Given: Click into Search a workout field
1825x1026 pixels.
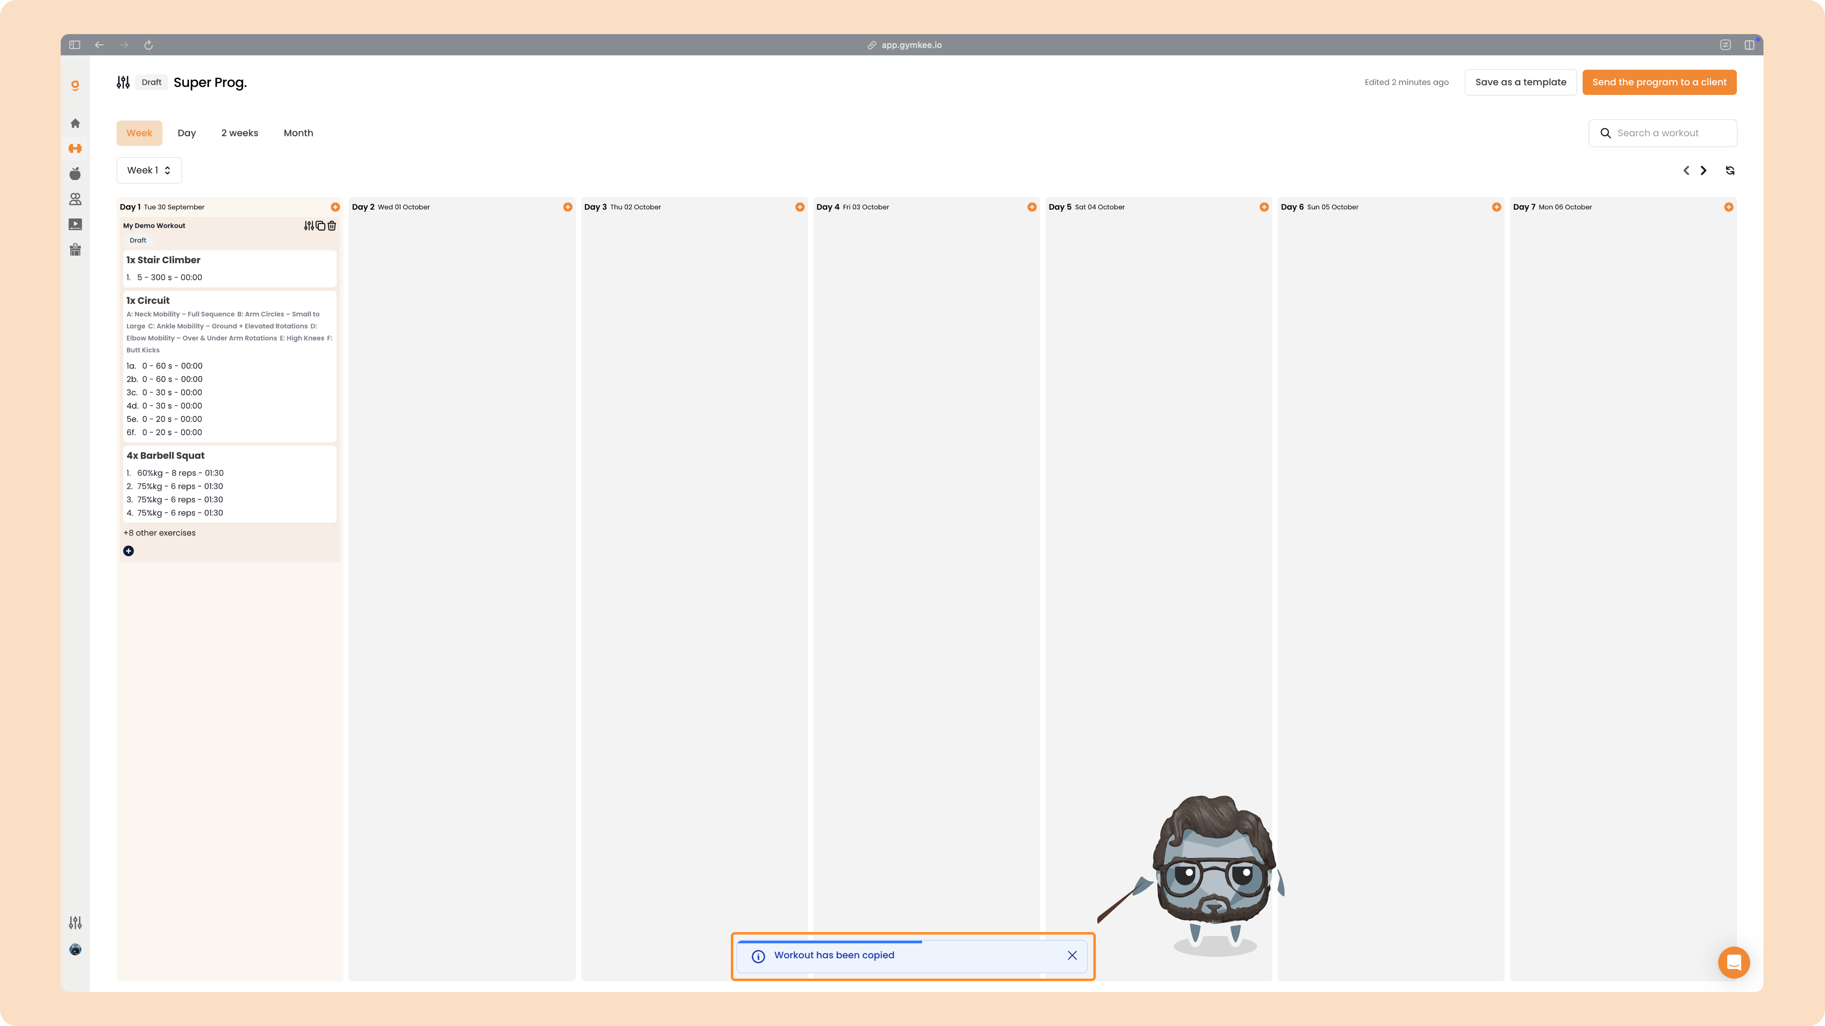Looking at the screenshot, I should click(x=1662, y=133).
